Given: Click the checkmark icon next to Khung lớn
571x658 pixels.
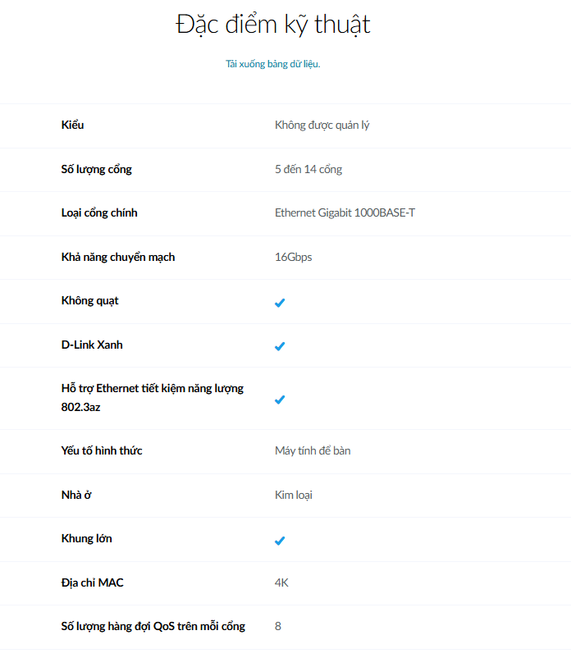Looking at the screenshot, I should (x=280, y=541).
